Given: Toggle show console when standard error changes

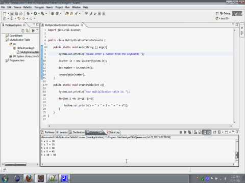Looking at the screenshot, I should 209,132.
